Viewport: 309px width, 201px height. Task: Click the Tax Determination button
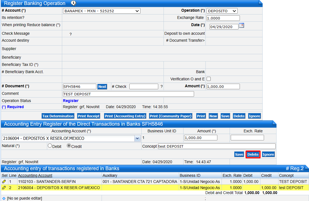[x=58, y=116]
